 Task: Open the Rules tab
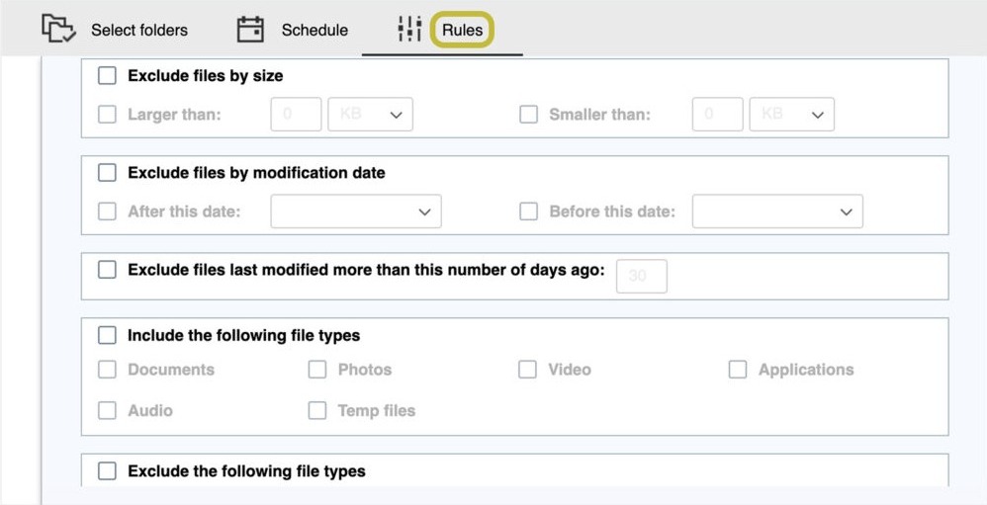(x=462, y=31)
